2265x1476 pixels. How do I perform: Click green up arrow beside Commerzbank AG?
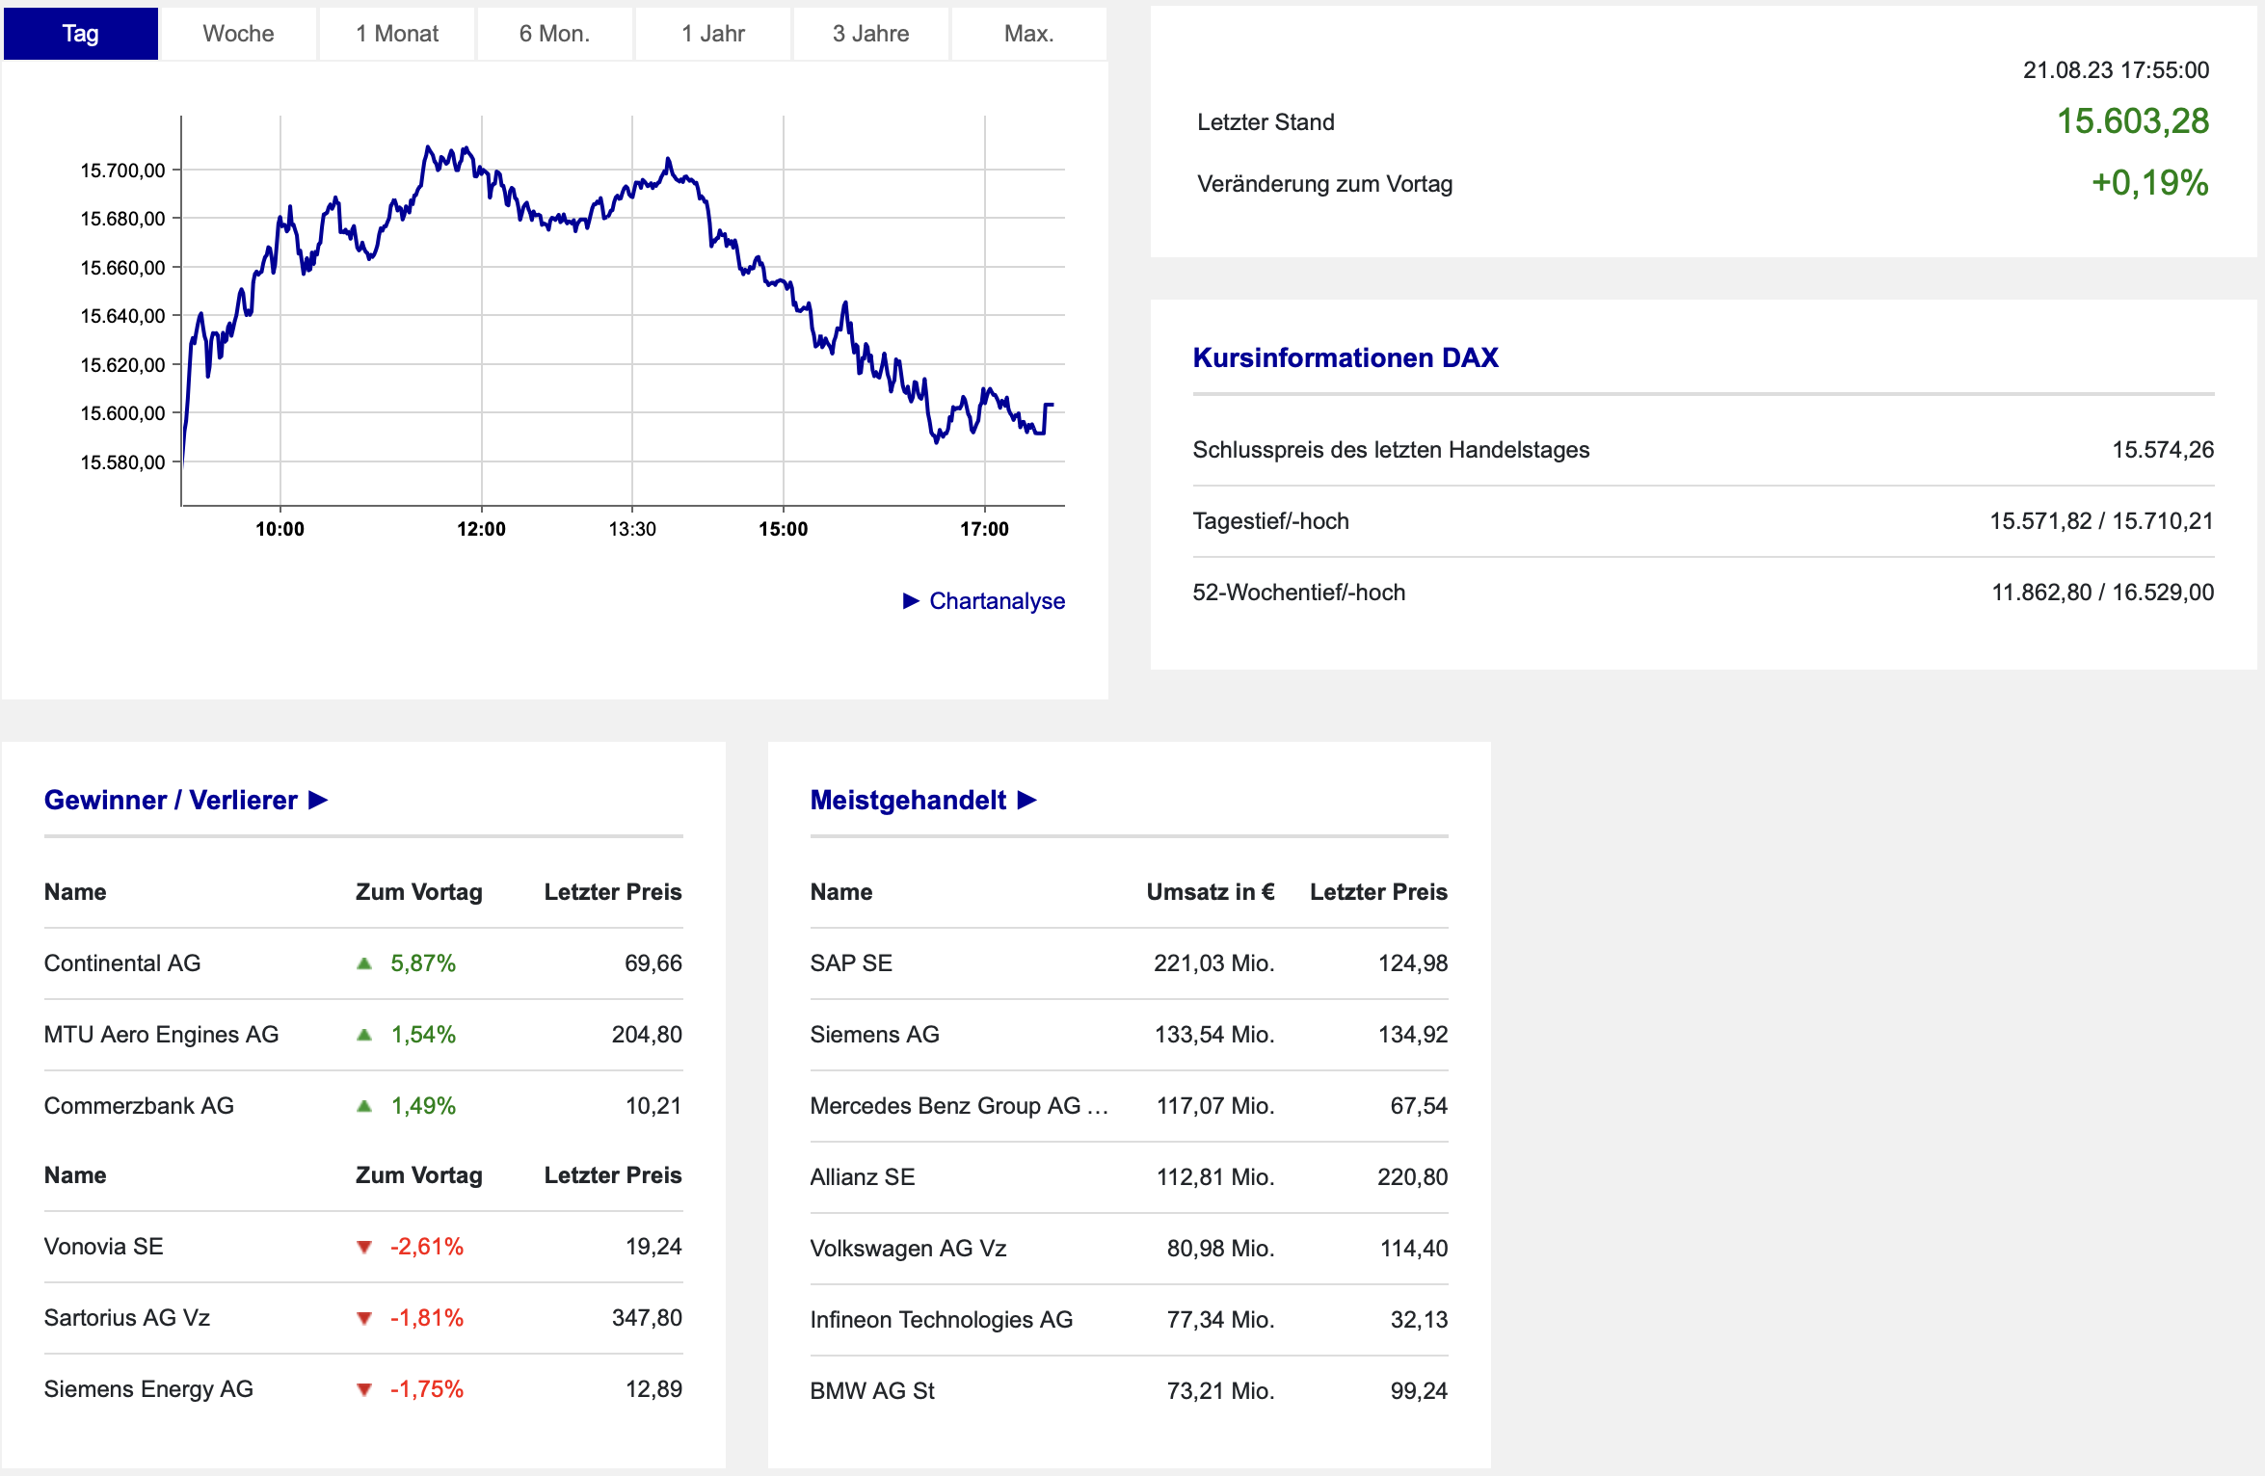tap(364, 1106)
